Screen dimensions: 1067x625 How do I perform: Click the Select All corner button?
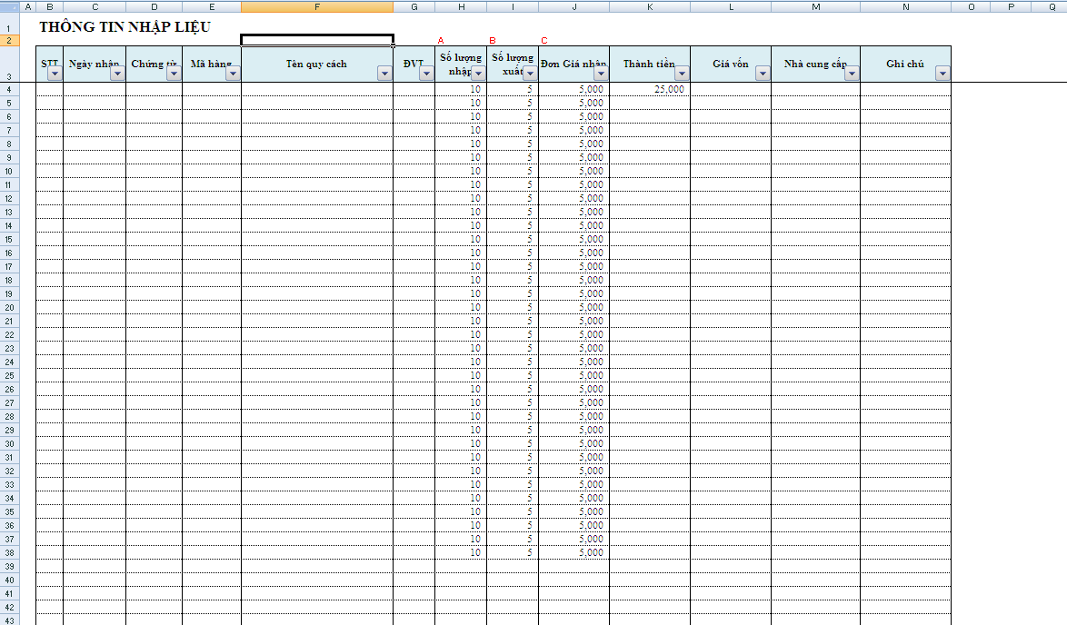pyautogui.click(x=9, y=6)
